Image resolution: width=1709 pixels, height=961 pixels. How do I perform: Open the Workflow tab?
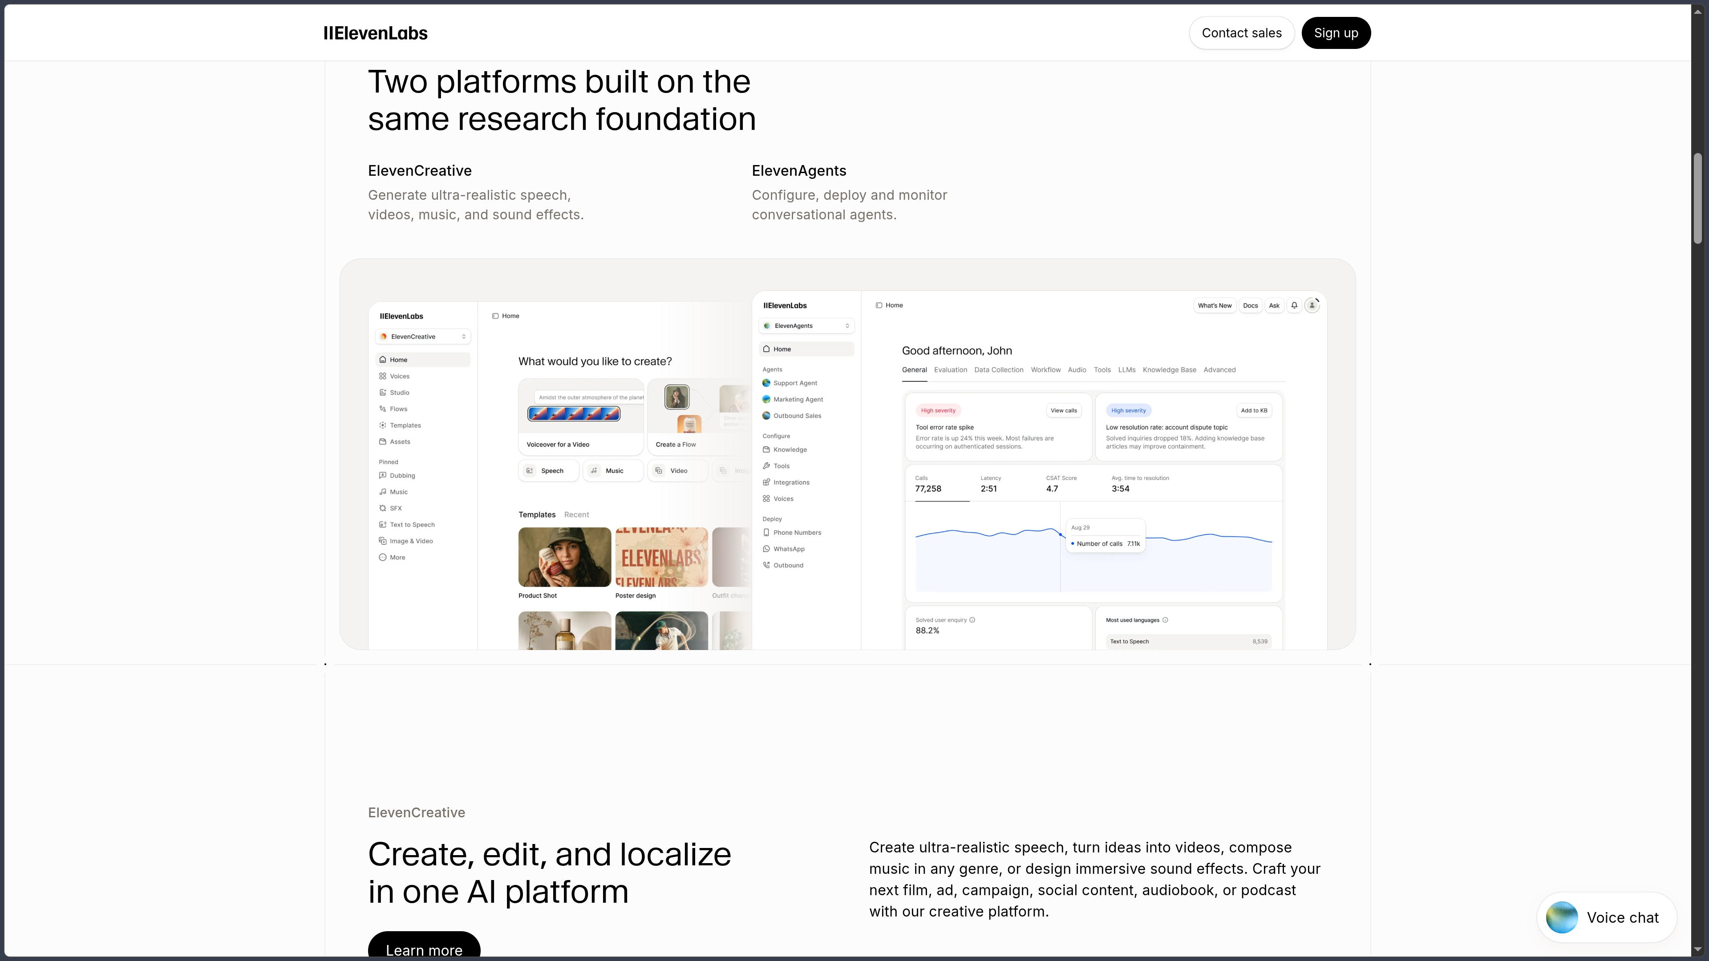pyautogui.click(x=1045, y=370)
